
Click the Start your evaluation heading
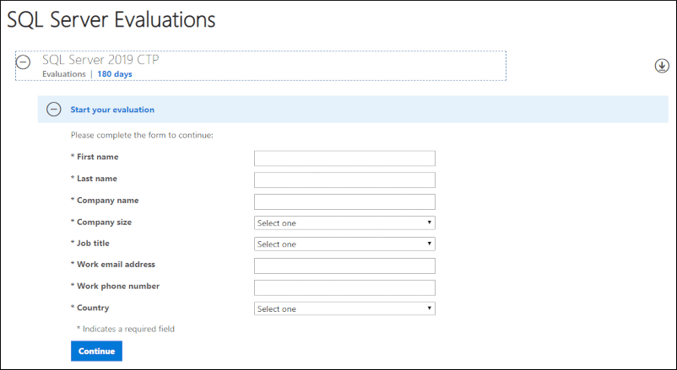coord(112,110)
